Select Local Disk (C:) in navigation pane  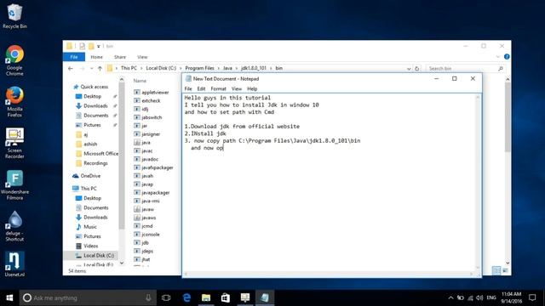(99, 255)
